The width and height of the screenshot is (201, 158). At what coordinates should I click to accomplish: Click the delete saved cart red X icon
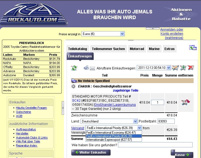point(191,68)
